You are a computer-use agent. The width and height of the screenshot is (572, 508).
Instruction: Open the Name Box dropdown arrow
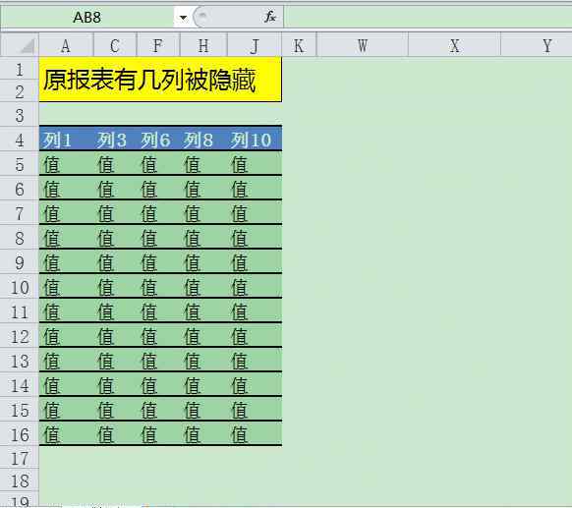coord(183,17)
